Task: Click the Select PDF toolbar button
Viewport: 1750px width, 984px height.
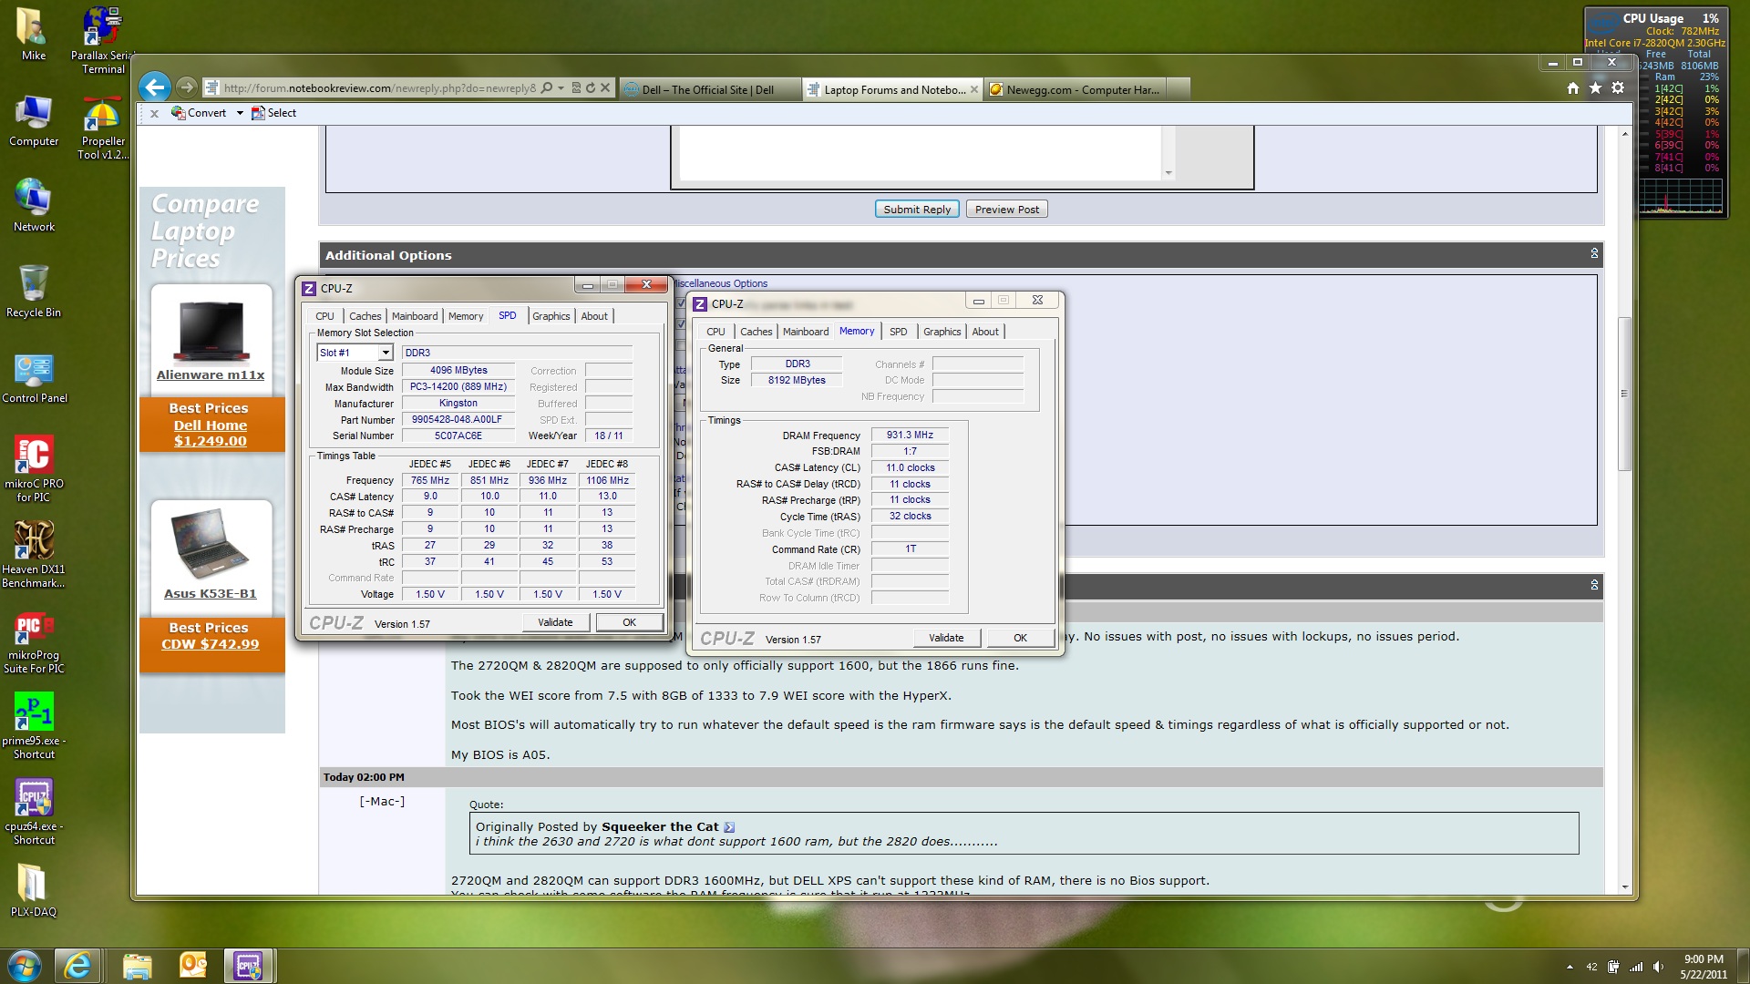Action: click(274, 113)
